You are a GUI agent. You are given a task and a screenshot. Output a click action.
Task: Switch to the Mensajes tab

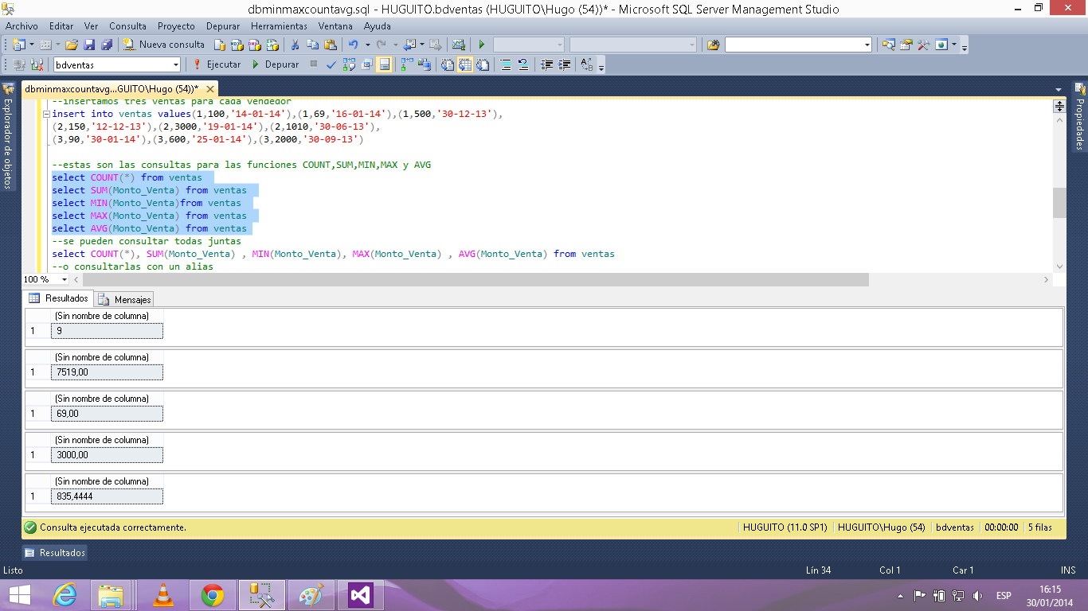(124, 299)
